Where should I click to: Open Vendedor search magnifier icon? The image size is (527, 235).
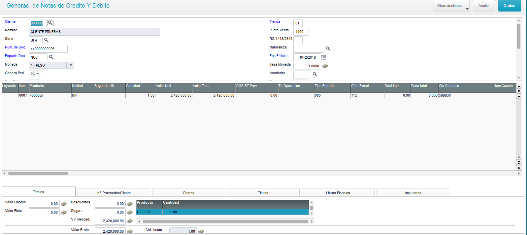315,74
